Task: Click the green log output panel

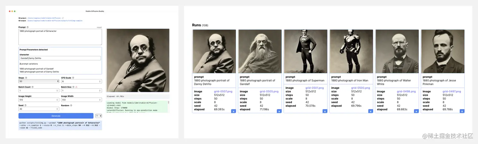Action: [137, 106]
